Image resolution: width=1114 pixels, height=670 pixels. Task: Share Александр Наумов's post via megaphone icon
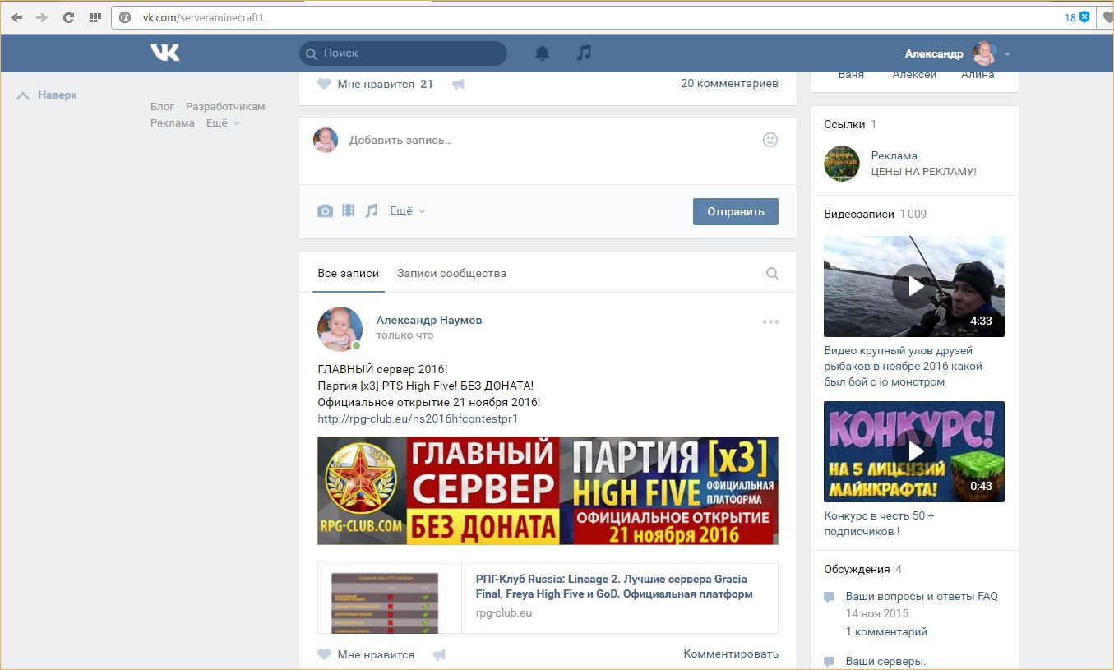[440, 654]
